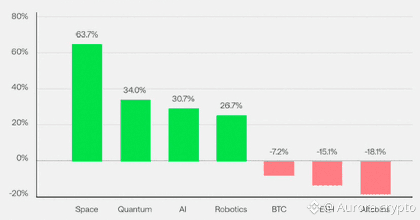The image size is (420, 220).
Task: Select the red ETH bar
Action: pyautogui.click(x=327, y=173)
